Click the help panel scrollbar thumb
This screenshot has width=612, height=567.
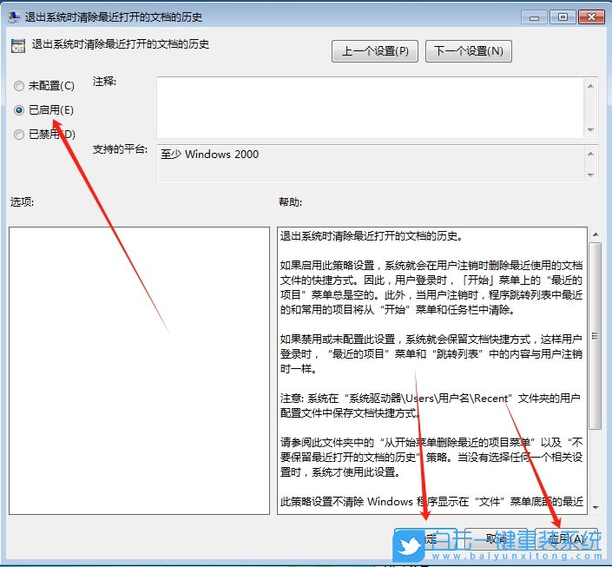coord(596,336)
